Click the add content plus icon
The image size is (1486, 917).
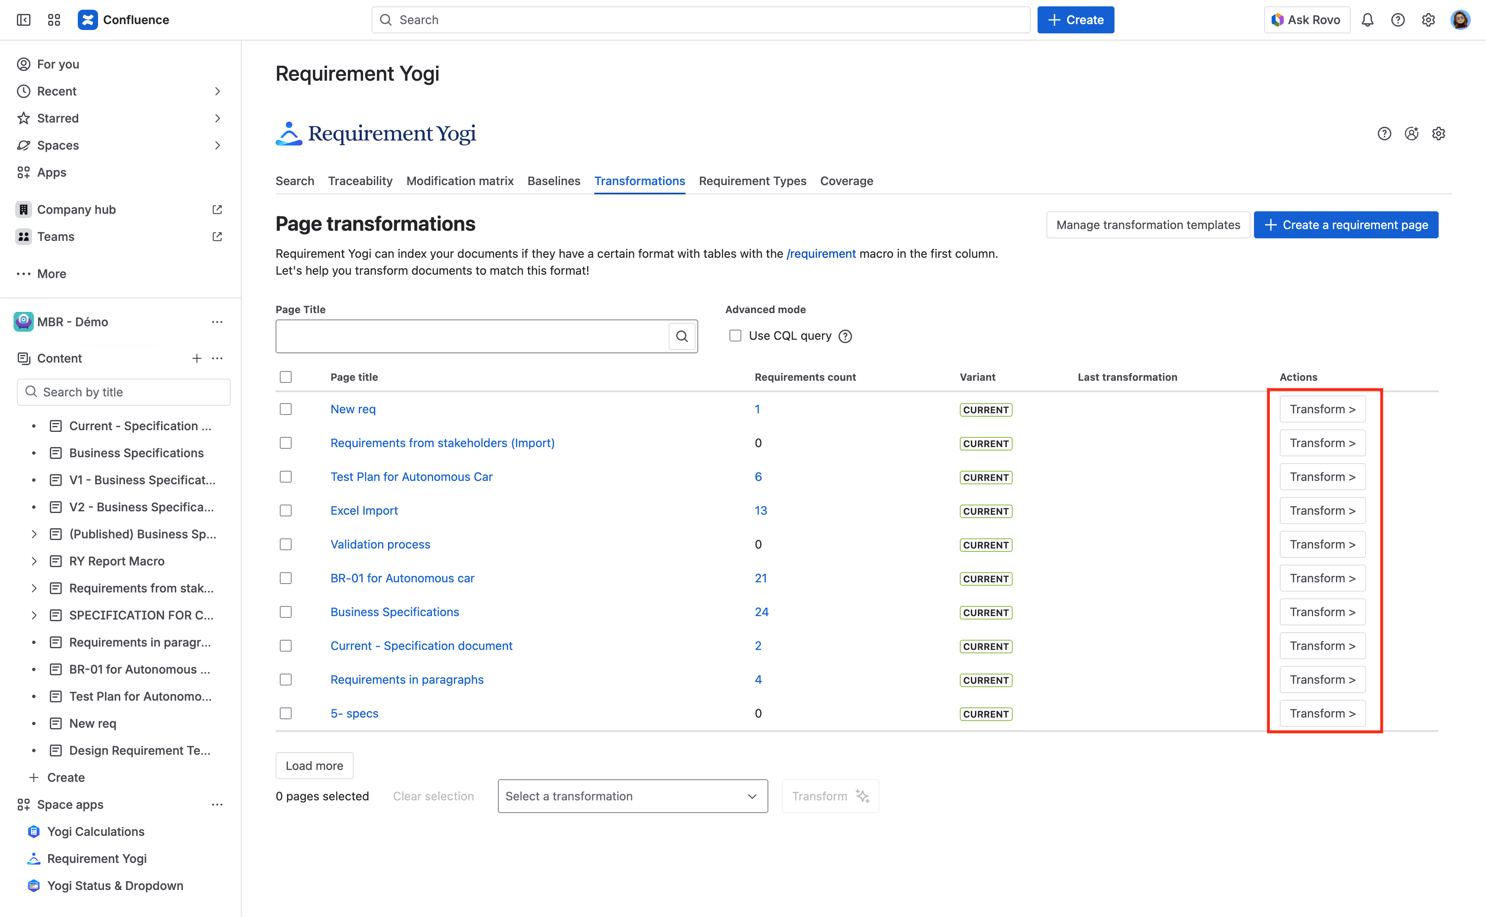[197, 358]
